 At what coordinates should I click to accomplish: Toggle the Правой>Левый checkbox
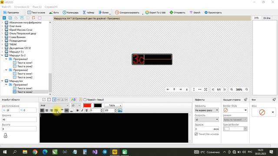[85, 100]
